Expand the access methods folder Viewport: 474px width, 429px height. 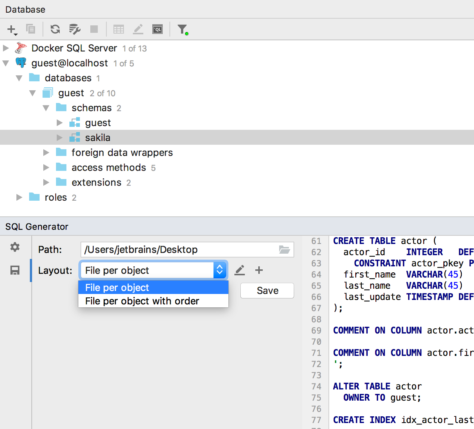pos(46,167)
